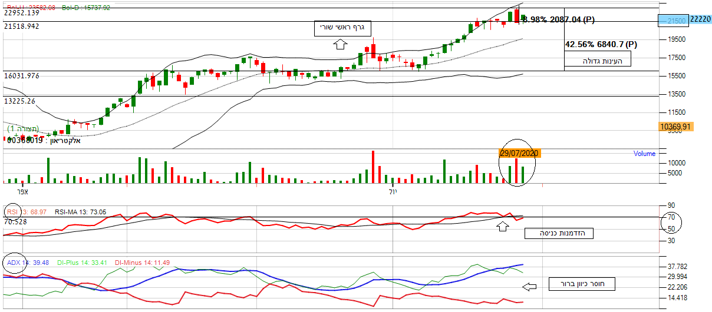The width and height of the screenshot is (712, 312).
Task: Click the RSI-MA 13 indicator label
Action: tap(80, 211)
